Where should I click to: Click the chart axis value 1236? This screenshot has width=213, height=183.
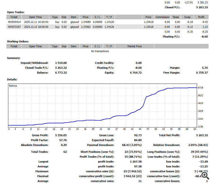(201, 127)
